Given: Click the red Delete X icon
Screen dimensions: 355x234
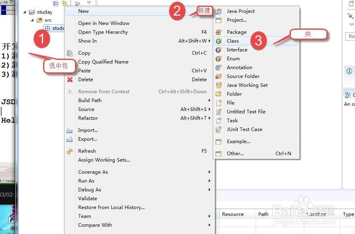Looking at the screenshot, I should point(70,80).
